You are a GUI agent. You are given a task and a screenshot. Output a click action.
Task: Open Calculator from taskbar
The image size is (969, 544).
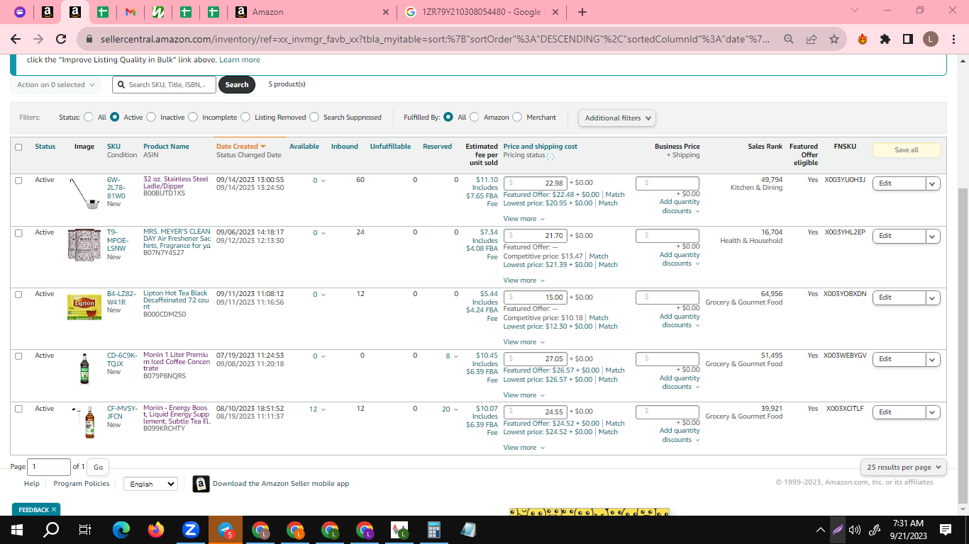[434, 530]
